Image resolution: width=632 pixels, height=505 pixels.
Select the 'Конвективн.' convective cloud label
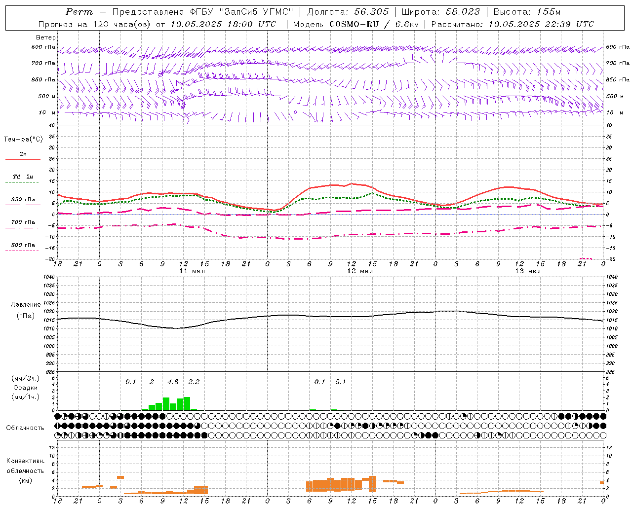[26, 461]
